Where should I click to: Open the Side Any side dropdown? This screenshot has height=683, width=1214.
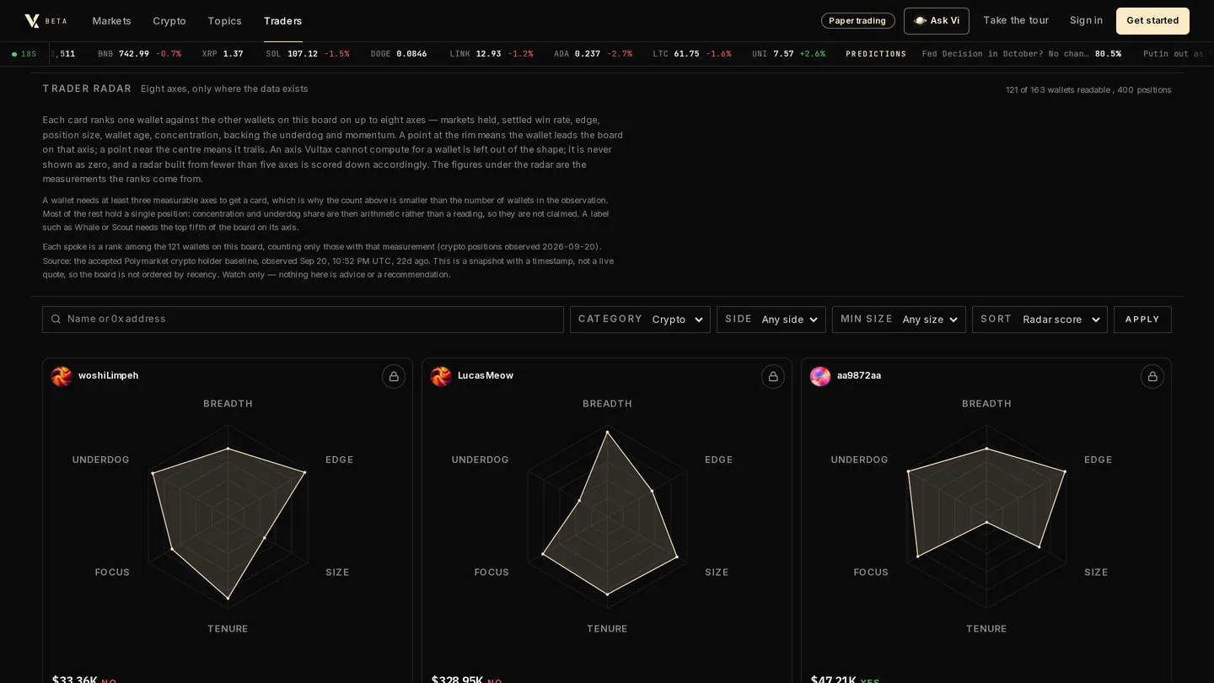coord(771,320)
